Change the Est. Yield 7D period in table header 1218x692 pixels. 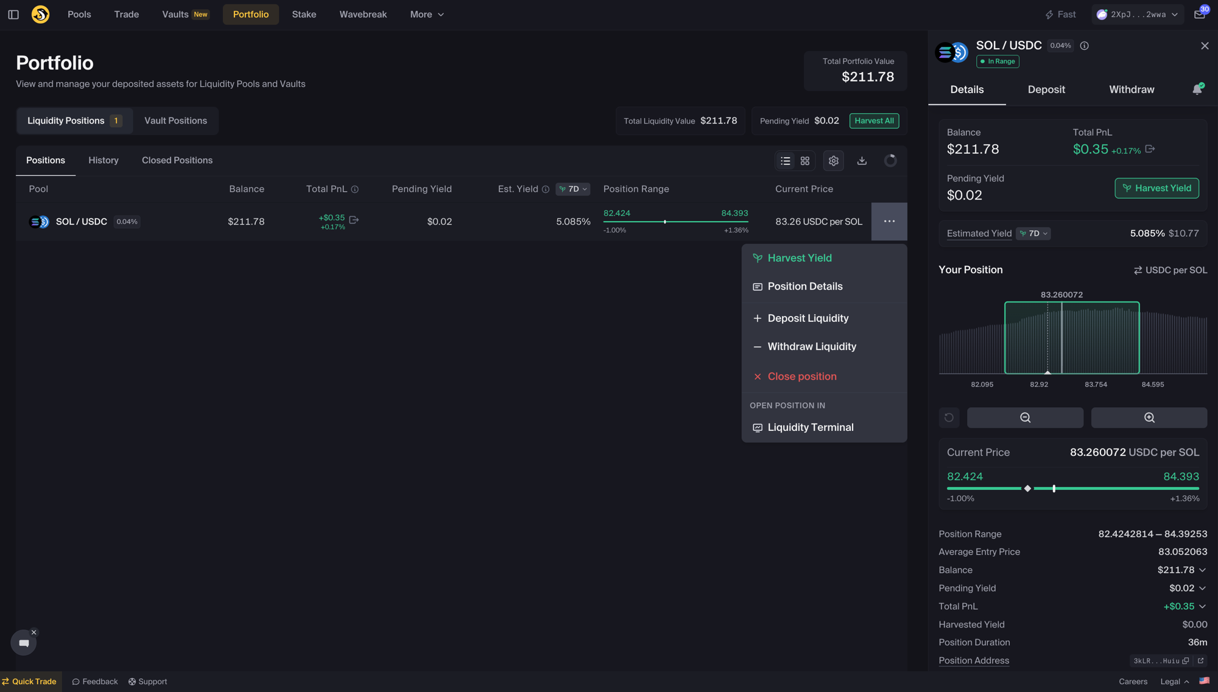click(x=573, y=189)
